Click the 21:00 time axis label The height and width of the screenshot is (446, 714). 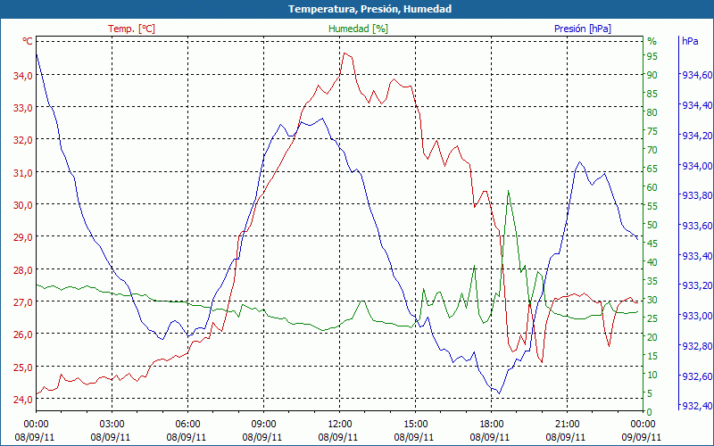click(x=567, y=424)
